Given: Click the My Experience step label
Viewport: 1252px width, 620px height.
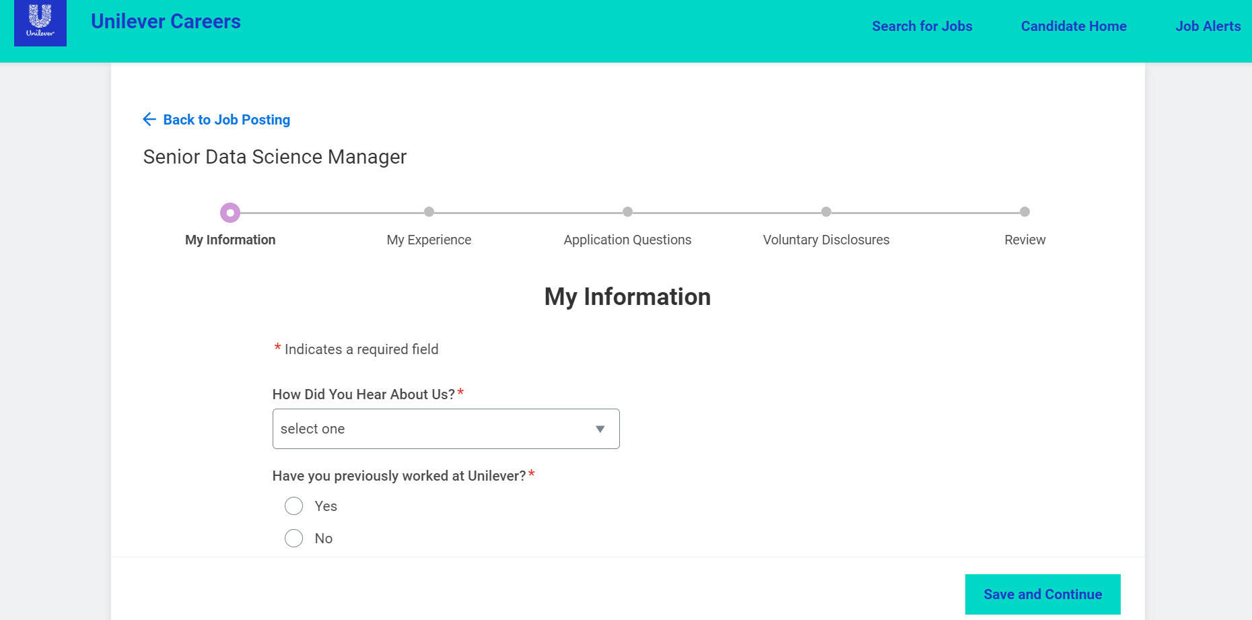Looking at the screenshot, I should (429, 240).
